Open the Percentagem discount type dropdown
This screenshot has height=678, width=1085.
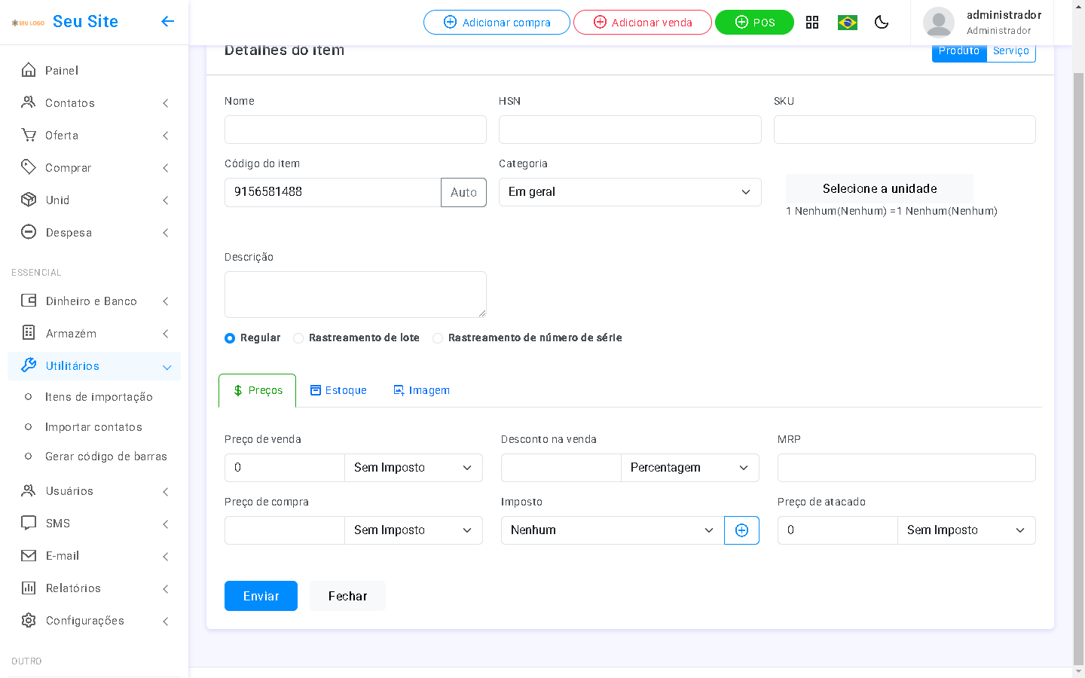coord(689,468)
